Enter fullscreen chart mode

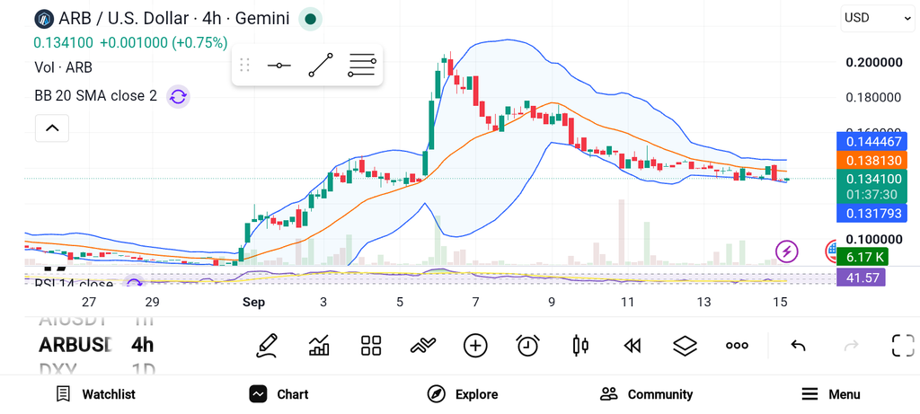point(903,346)
